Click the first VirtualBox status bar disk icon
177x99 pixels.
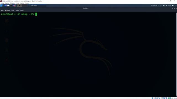tap(152, 98)
